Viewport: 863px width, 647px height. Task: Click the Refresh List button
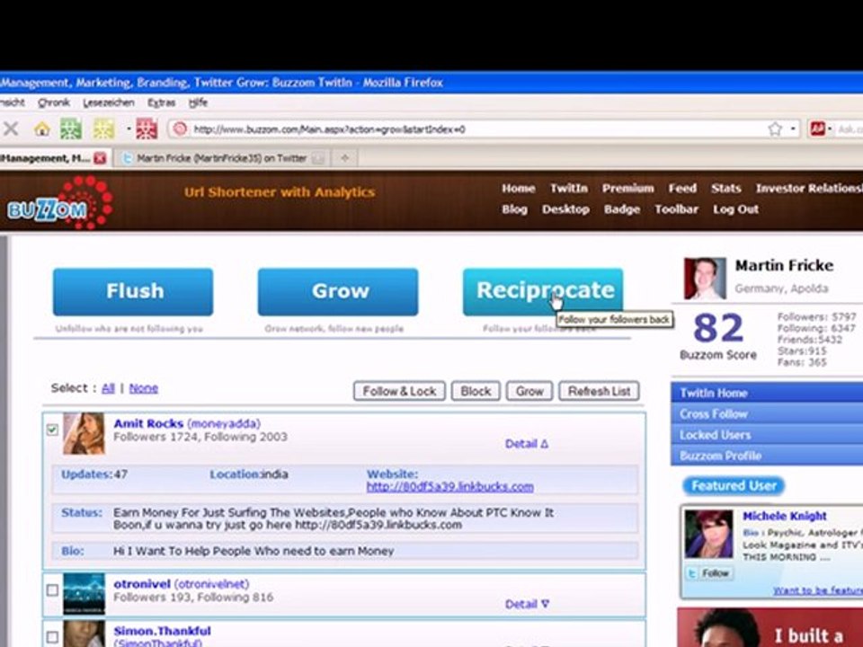[599, 391]
